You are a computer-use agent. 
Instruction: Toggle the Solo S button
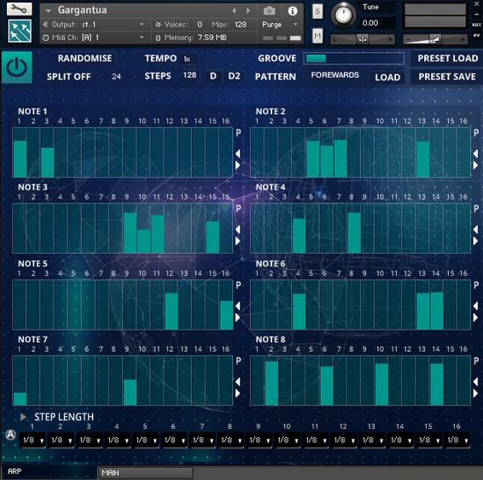[317, 12]
